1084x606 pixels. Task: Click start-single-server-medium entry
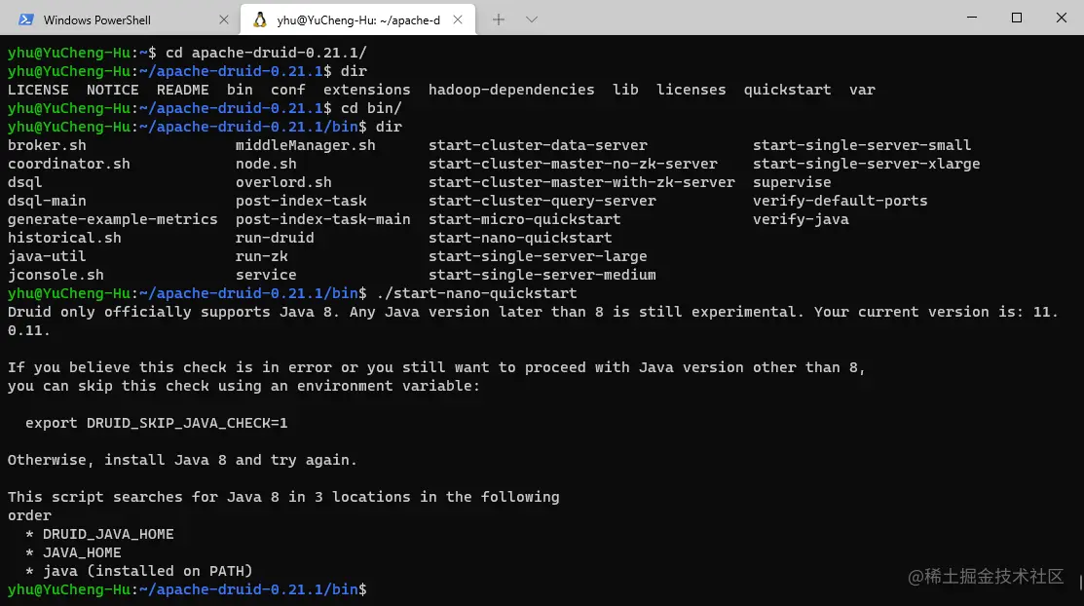(x=542, y=275)
